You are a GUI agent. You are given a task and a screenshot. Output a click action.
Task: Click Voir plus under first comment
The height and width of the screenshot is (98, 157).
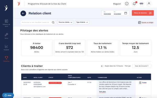click(102, 92)
